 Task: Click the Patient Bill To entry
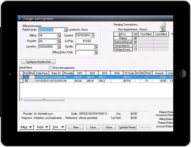tap(123, 38)
